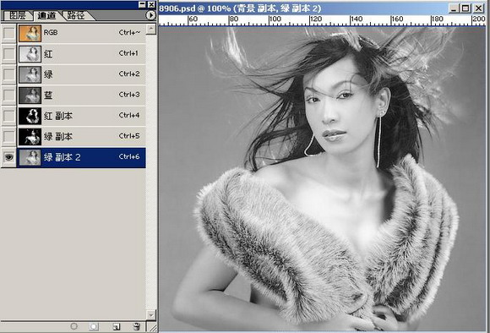Switch to the 图层 (Layers) tab
Screen dimensions: 490x333
point(17,15)
